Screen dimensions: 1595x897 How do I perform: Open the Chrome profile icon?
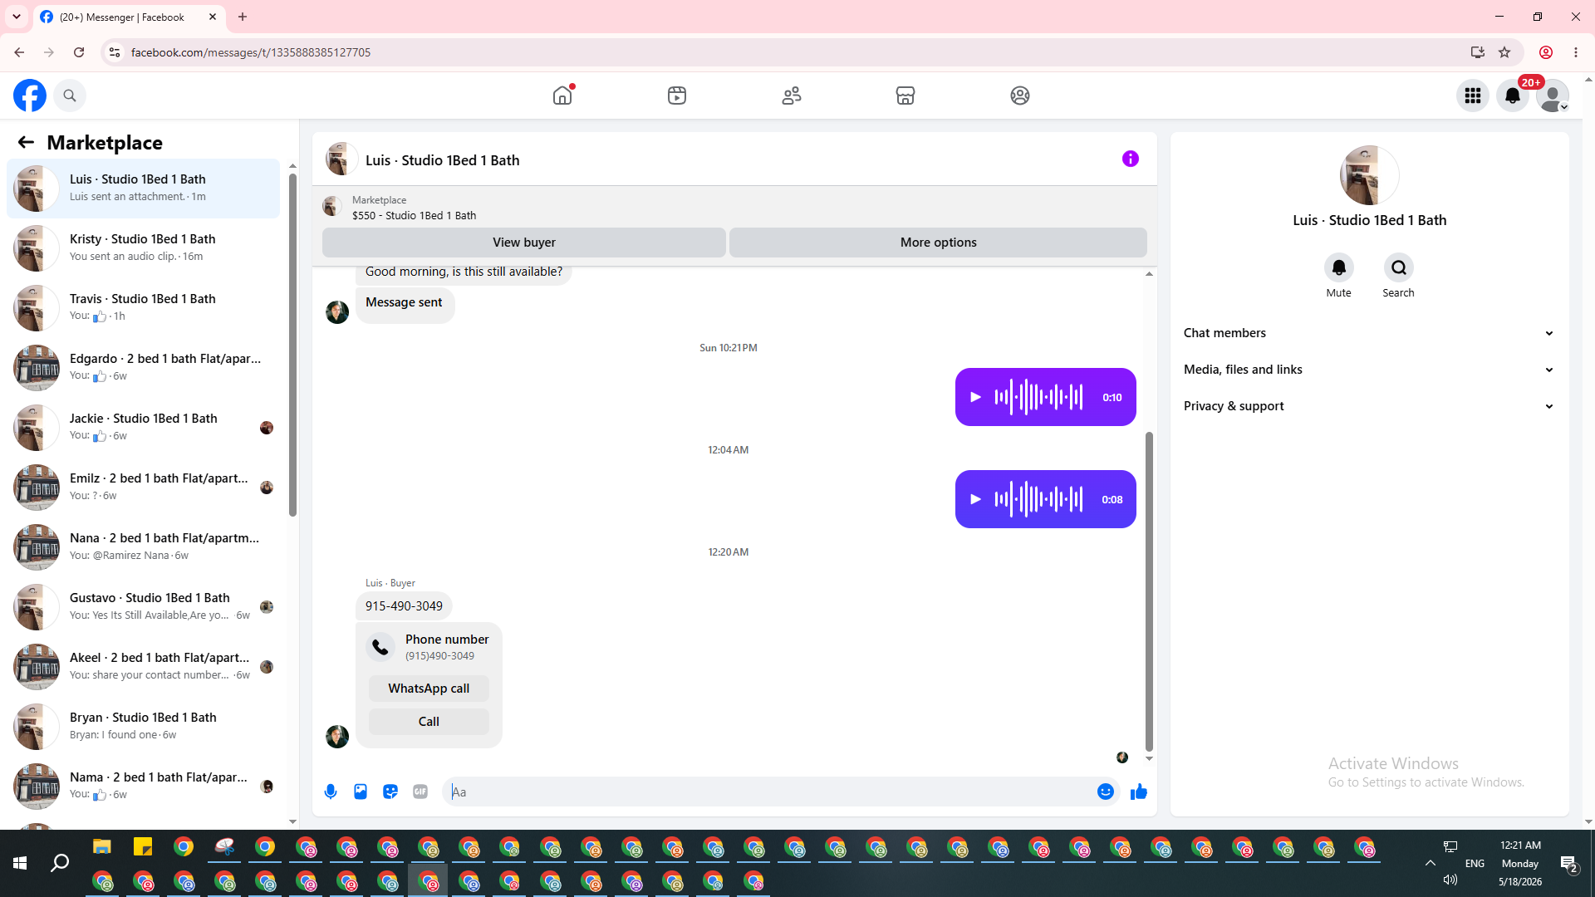click(x=1546, y=52)
